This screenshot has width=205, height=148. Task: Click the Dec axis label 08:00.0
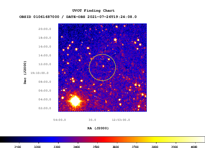click(x=45, y=82)
